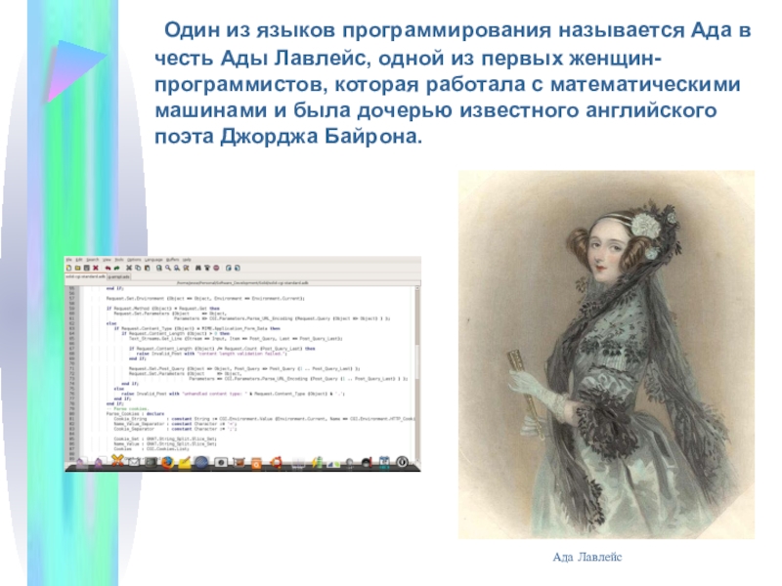Click the red stop icon in toolbar
Image resolution: width=782 pixels, height=586 pixels.
[x=216, y=268]
